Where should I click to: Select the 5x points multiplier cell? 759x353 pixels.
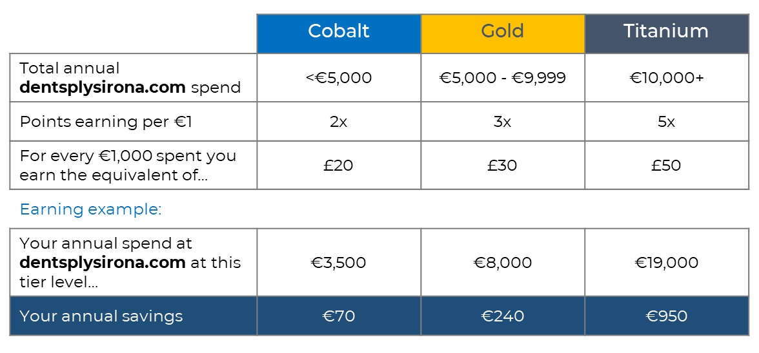click(x=667, y=122)
